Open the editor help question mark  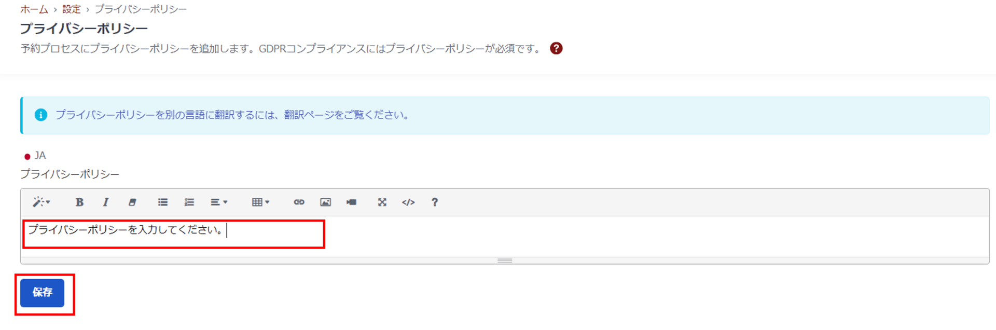[x=435, y=202]
